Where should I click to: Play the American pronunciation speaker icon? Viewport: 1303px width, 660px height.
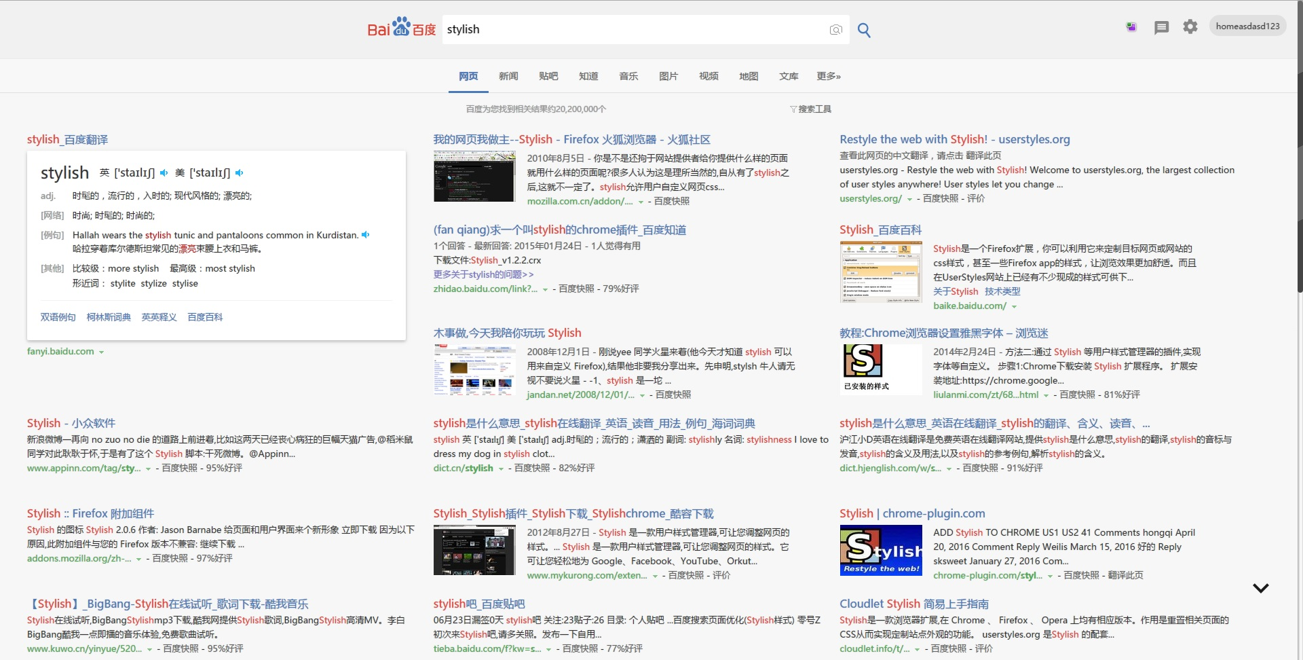239,172
